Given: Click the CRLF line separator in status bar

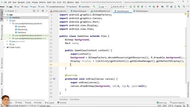Looking at the screenshot, I should pyautogui.click(x=164, y=106).
